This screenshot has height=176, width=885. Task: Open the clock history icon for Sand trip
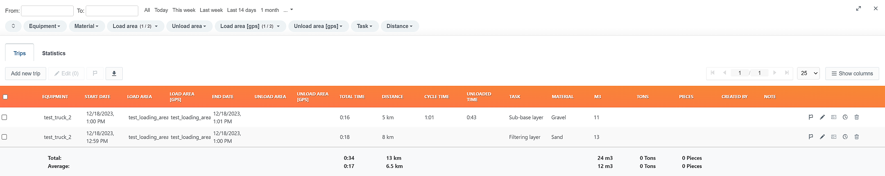coord(845,137)
